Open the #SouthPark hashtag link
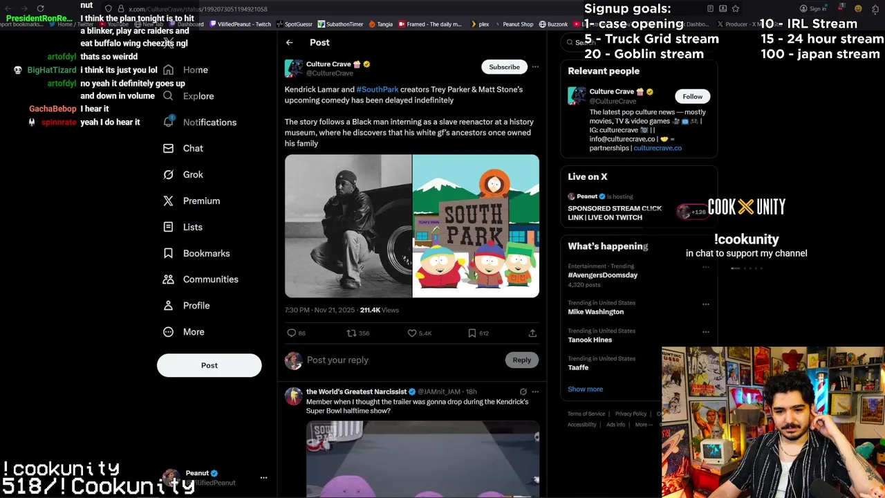 378,89
